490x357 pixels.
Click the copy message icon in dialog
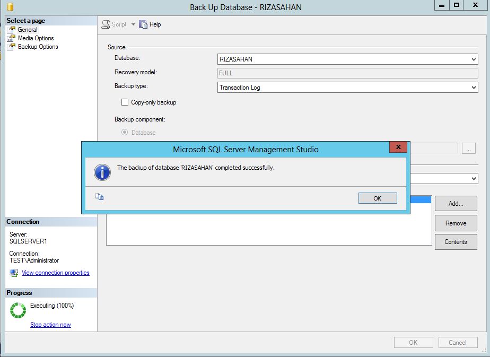point(100,197)
